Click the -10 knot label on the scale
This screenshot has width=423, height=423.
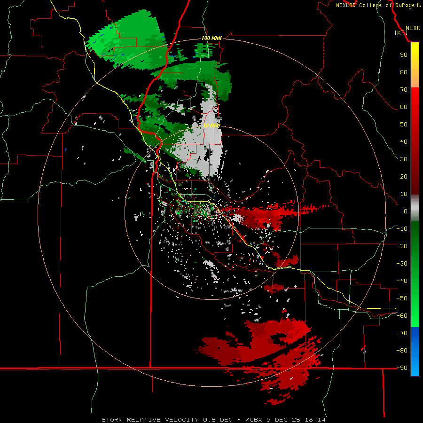point(402,229)
